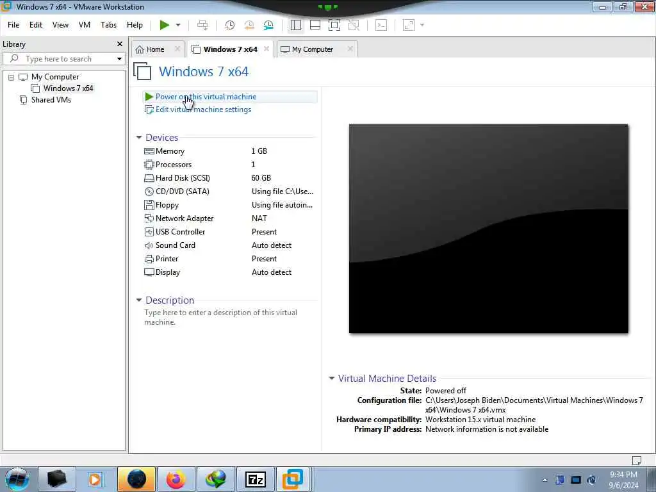Image resolution: width=656 pixels, height=492 pixels.
Task: Collapse the Devices section
Action: (139, 137)
